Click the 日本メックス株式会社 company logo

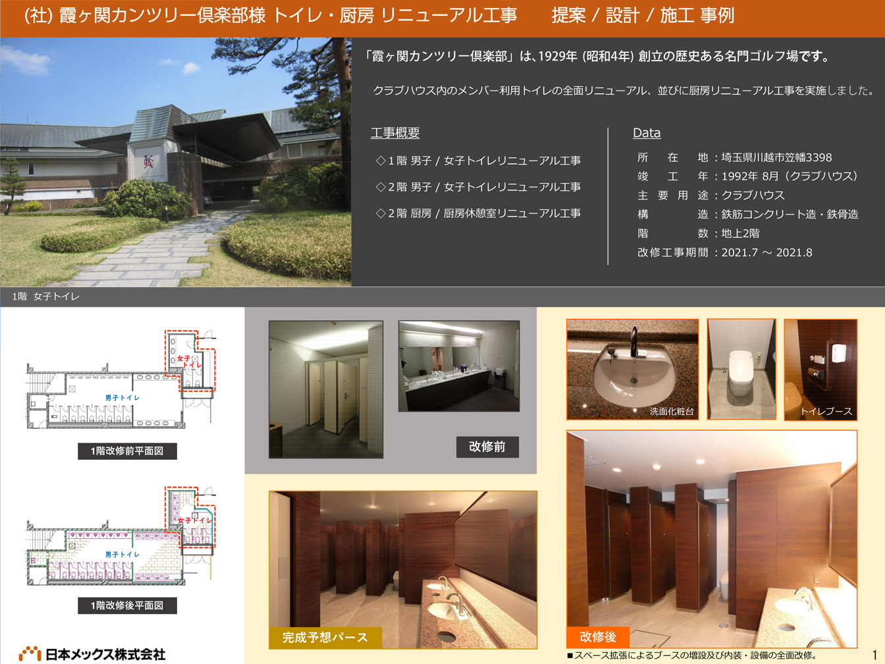(x=92, y=653)
